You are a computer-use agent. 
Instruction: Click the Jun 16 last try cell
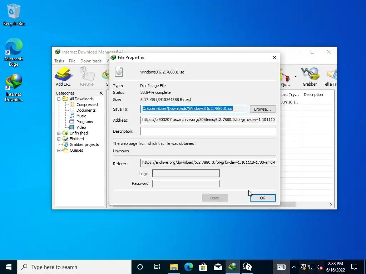tap(290, 102)
